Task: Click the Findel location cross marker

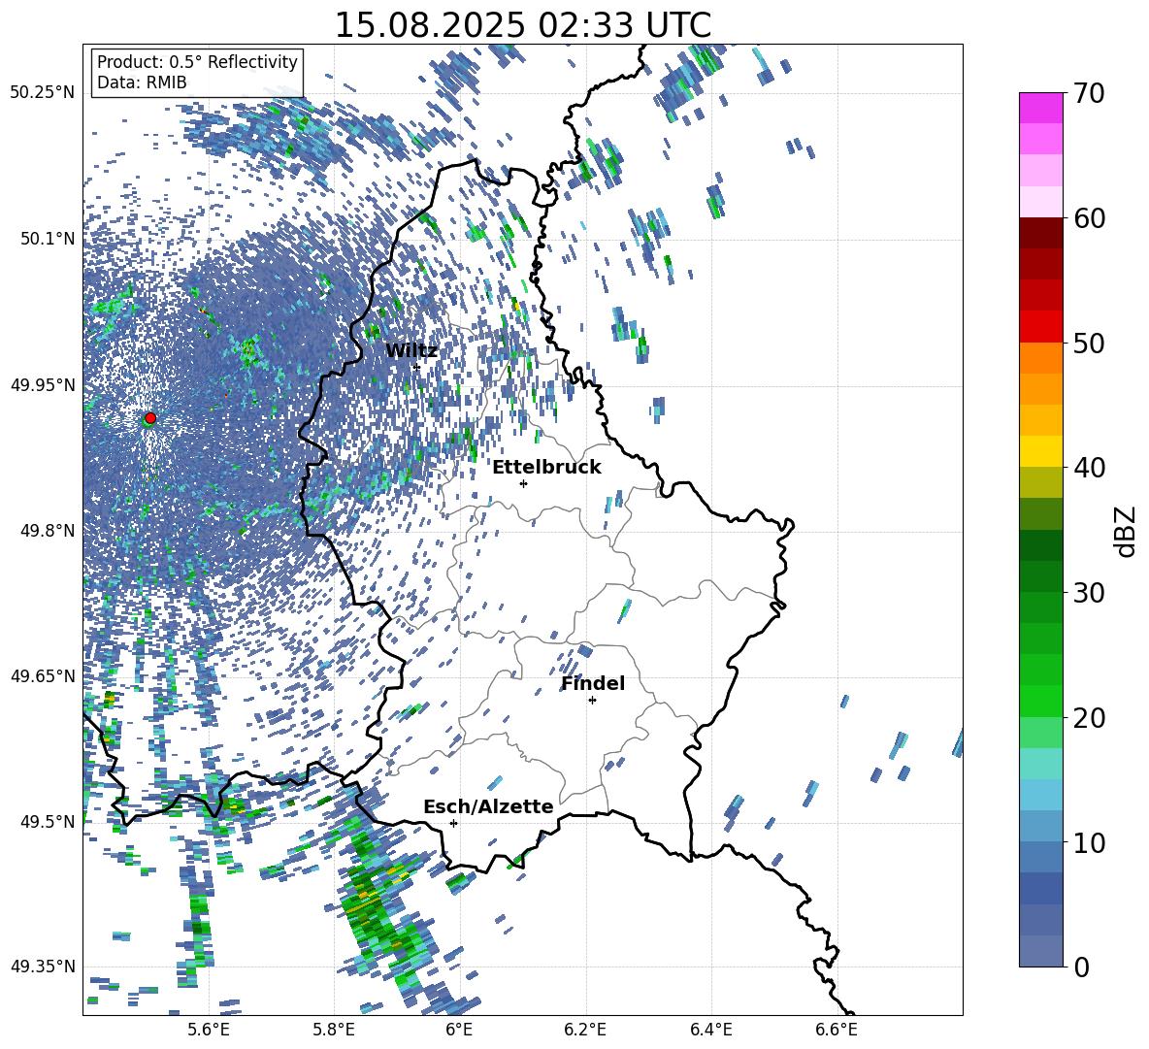Action: point(592,701)
